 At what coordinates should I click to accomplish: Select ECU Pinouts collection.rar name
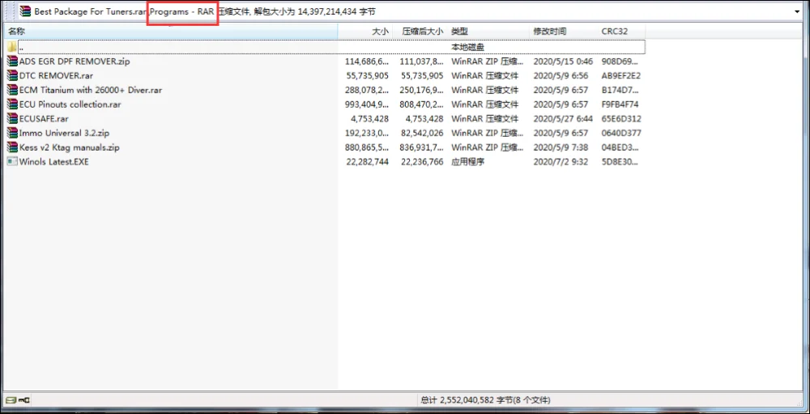click(70, 105)
